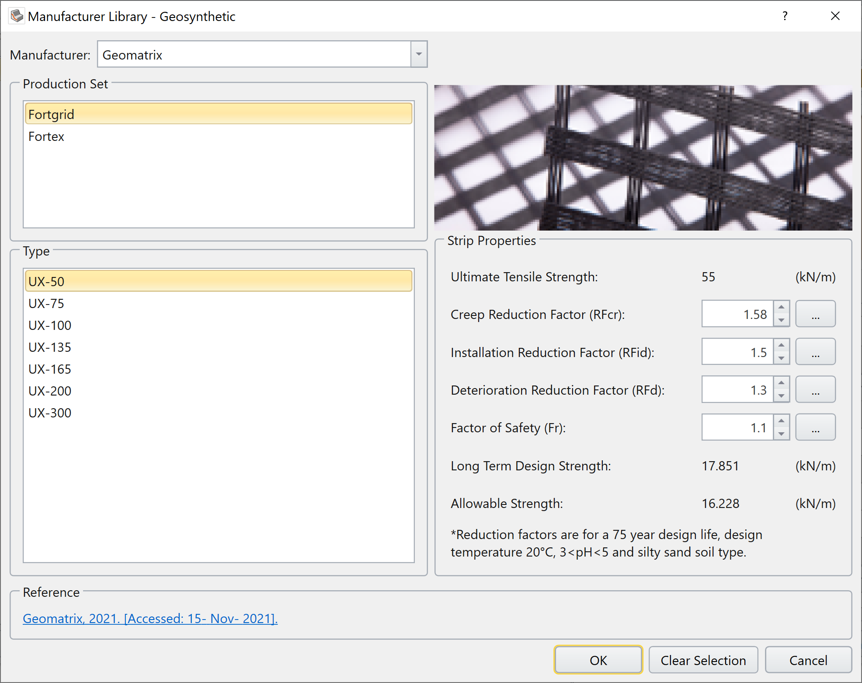Click Allowable Strength value 16.228

pos(720,503)
